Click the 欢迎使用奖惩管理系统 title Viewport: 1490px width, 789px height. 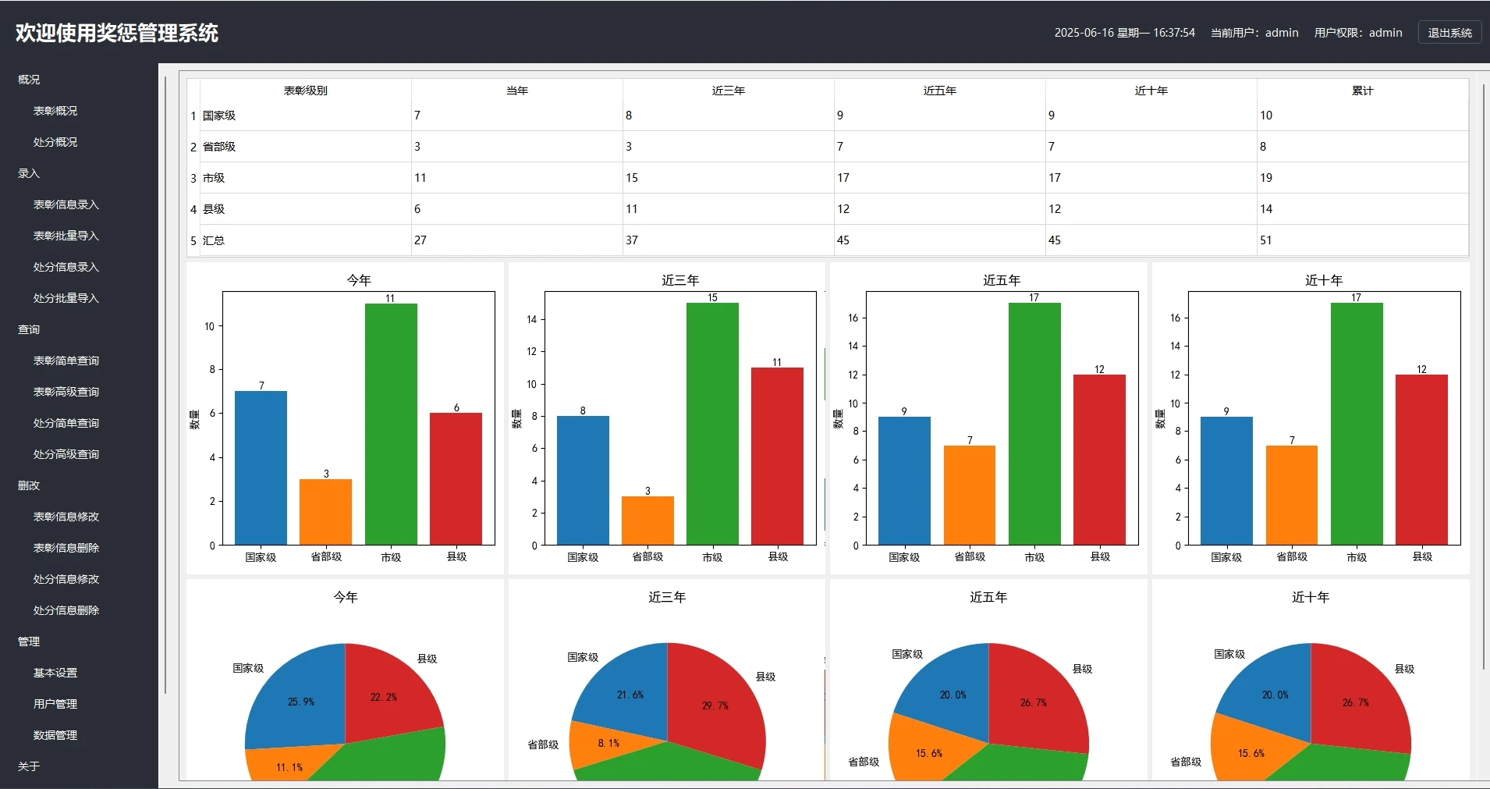tap(117, 33)
